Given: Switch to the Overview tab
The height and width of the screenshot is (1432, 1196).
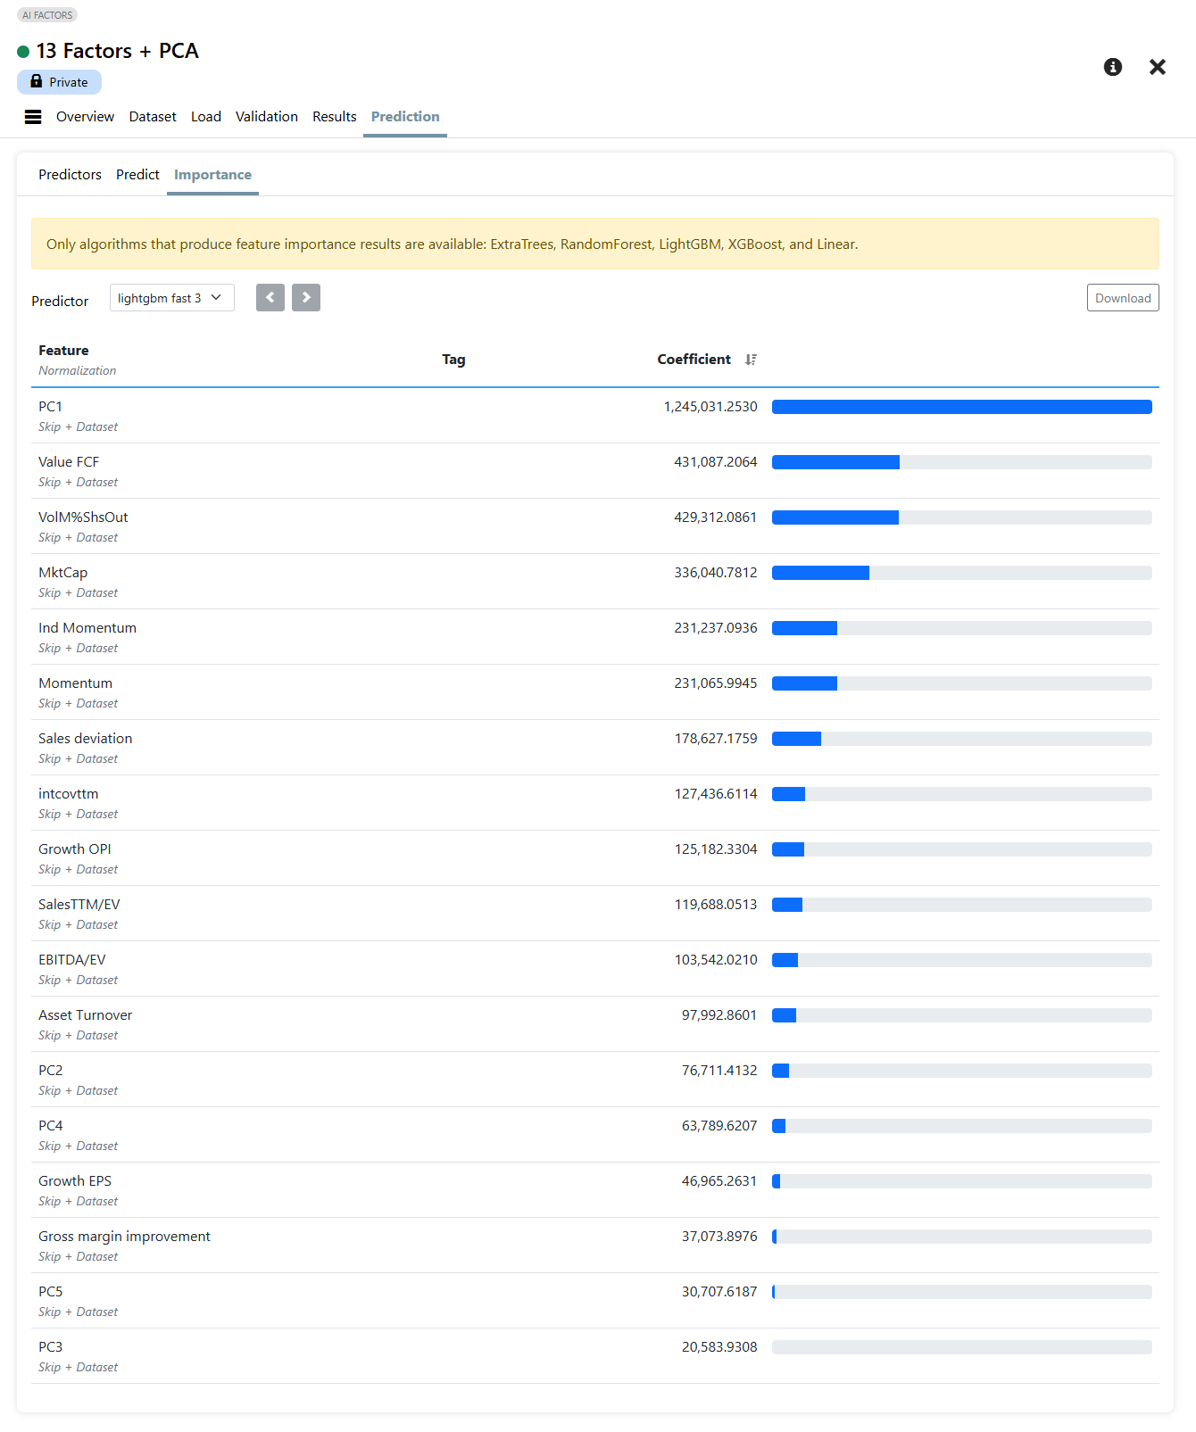Looking at the screenshot, I should coord(85,117).
